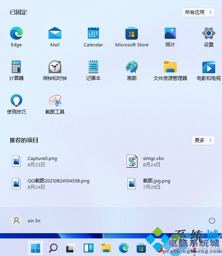Open 闹钟和时钟 alarm clock app
The width and height of the screenshot is (222, 256).
[55, 70]
